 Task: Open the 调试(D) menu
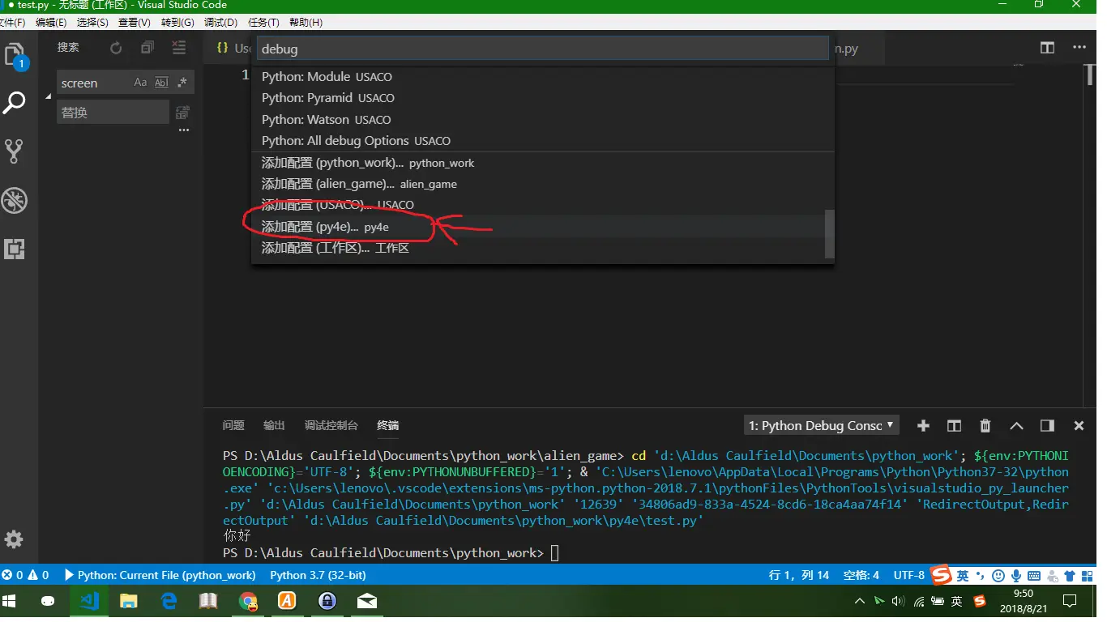(221, 23)
